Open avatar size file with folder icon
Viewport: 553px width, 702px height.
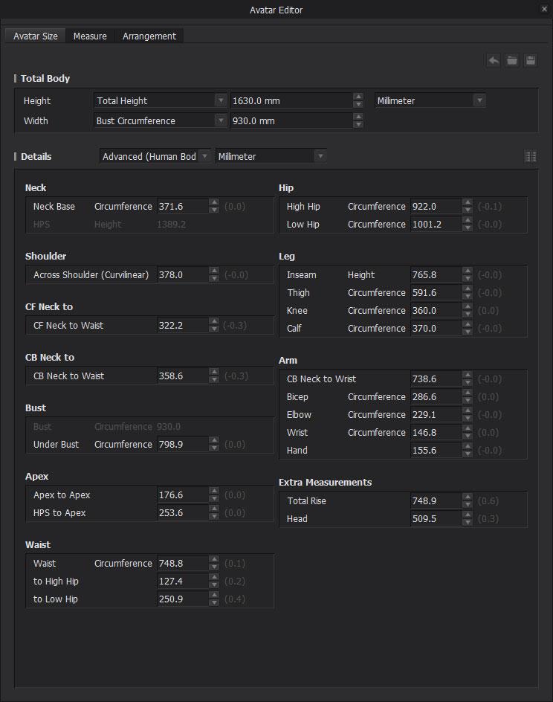point(512,60)
